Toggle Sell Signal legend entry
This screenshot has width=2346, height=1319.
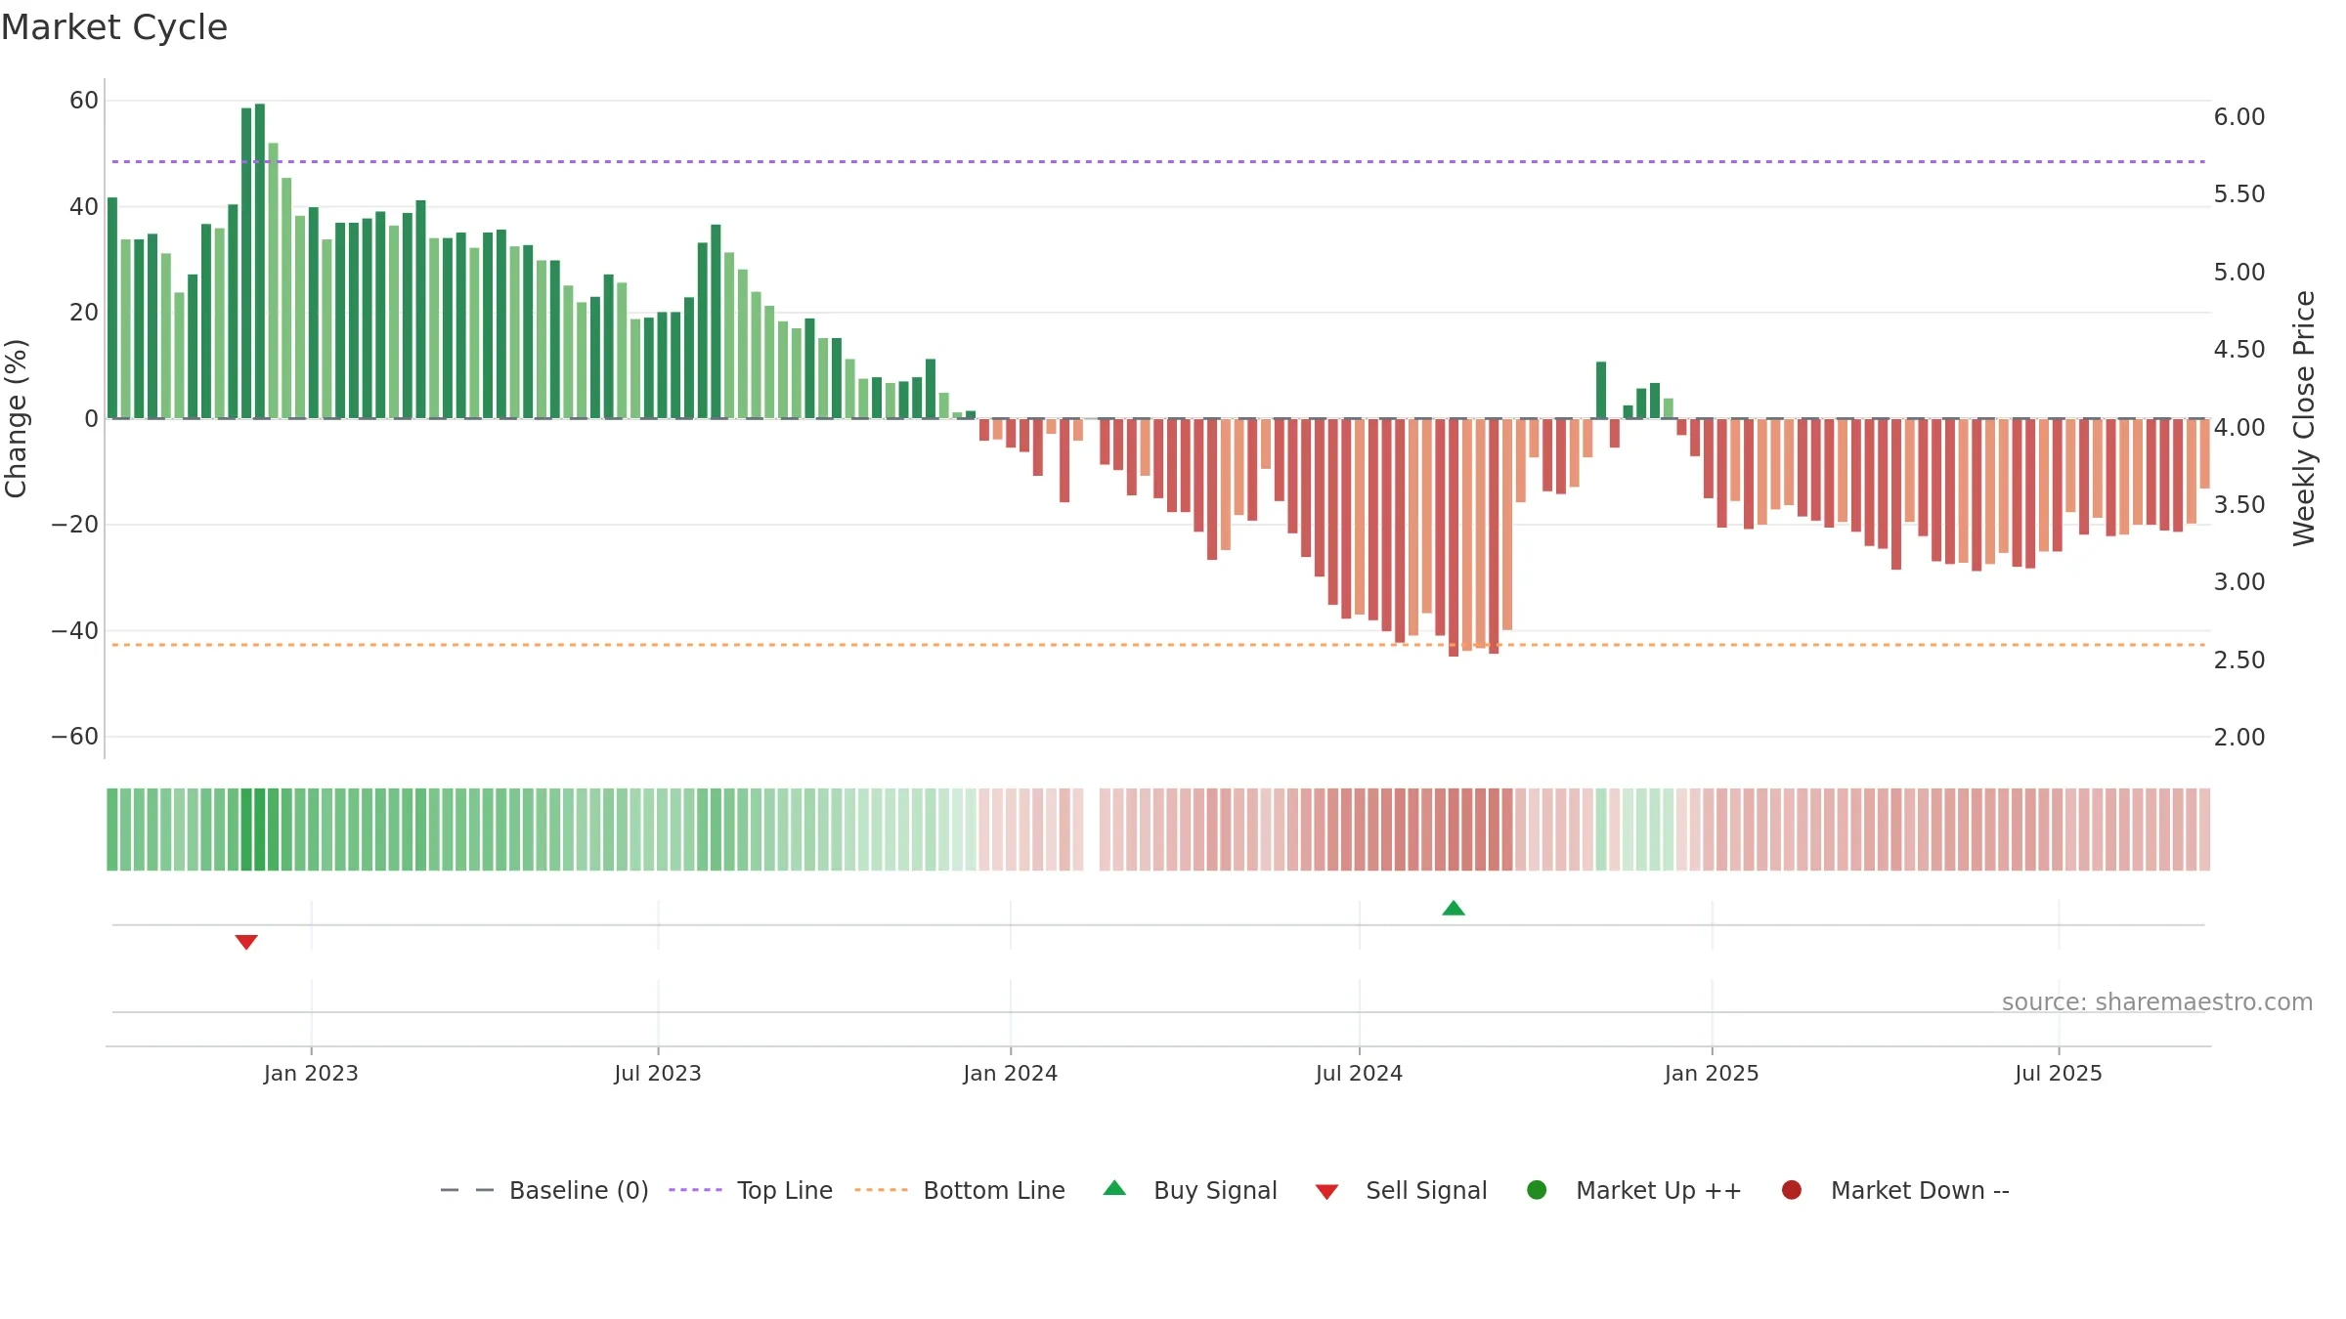coord(1401,1190)
